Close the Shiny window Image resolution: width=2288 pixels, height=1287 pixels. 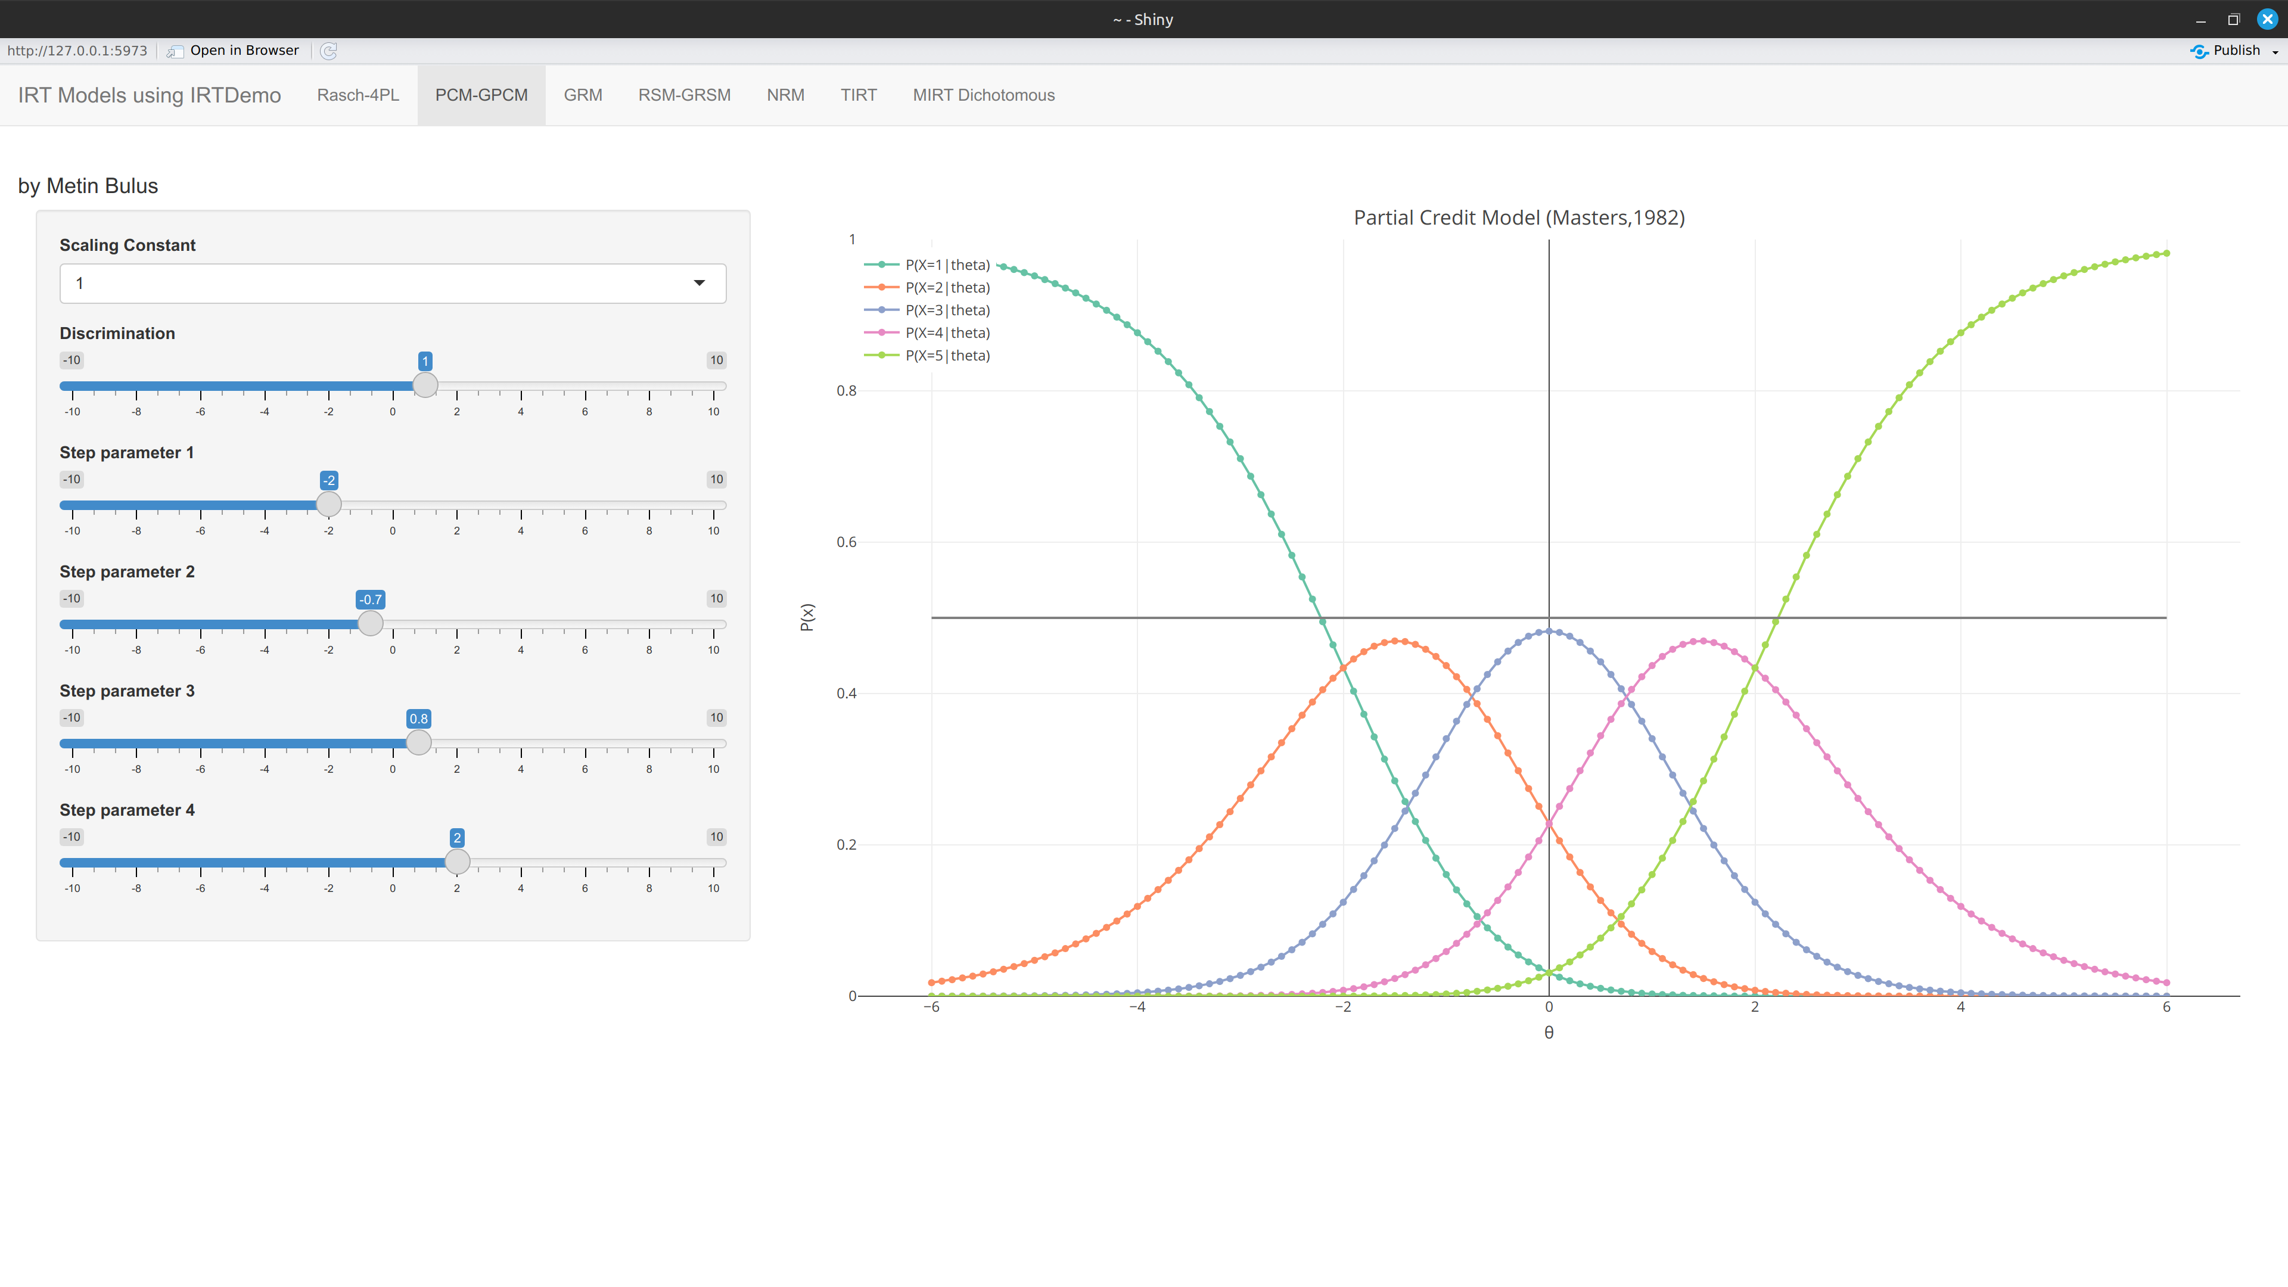(x=2268, y=20)
